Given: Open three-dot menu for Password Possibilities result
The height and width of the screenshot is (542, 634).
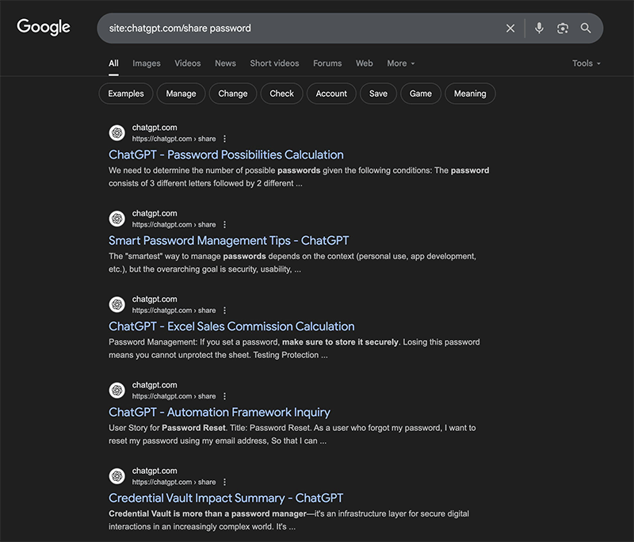Looking at the screenshot, I should coord(225,139).
